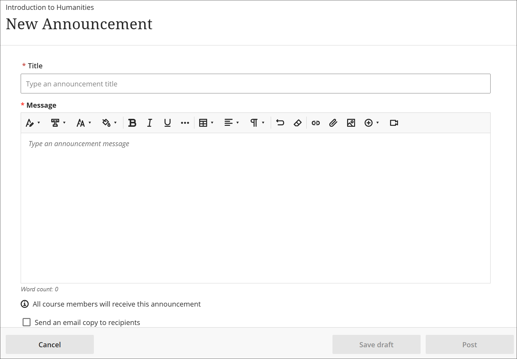Image resolution: width=517 pixels, height=359 pixels.
Task: Insert a hyperlink
Action: point(315,123)
